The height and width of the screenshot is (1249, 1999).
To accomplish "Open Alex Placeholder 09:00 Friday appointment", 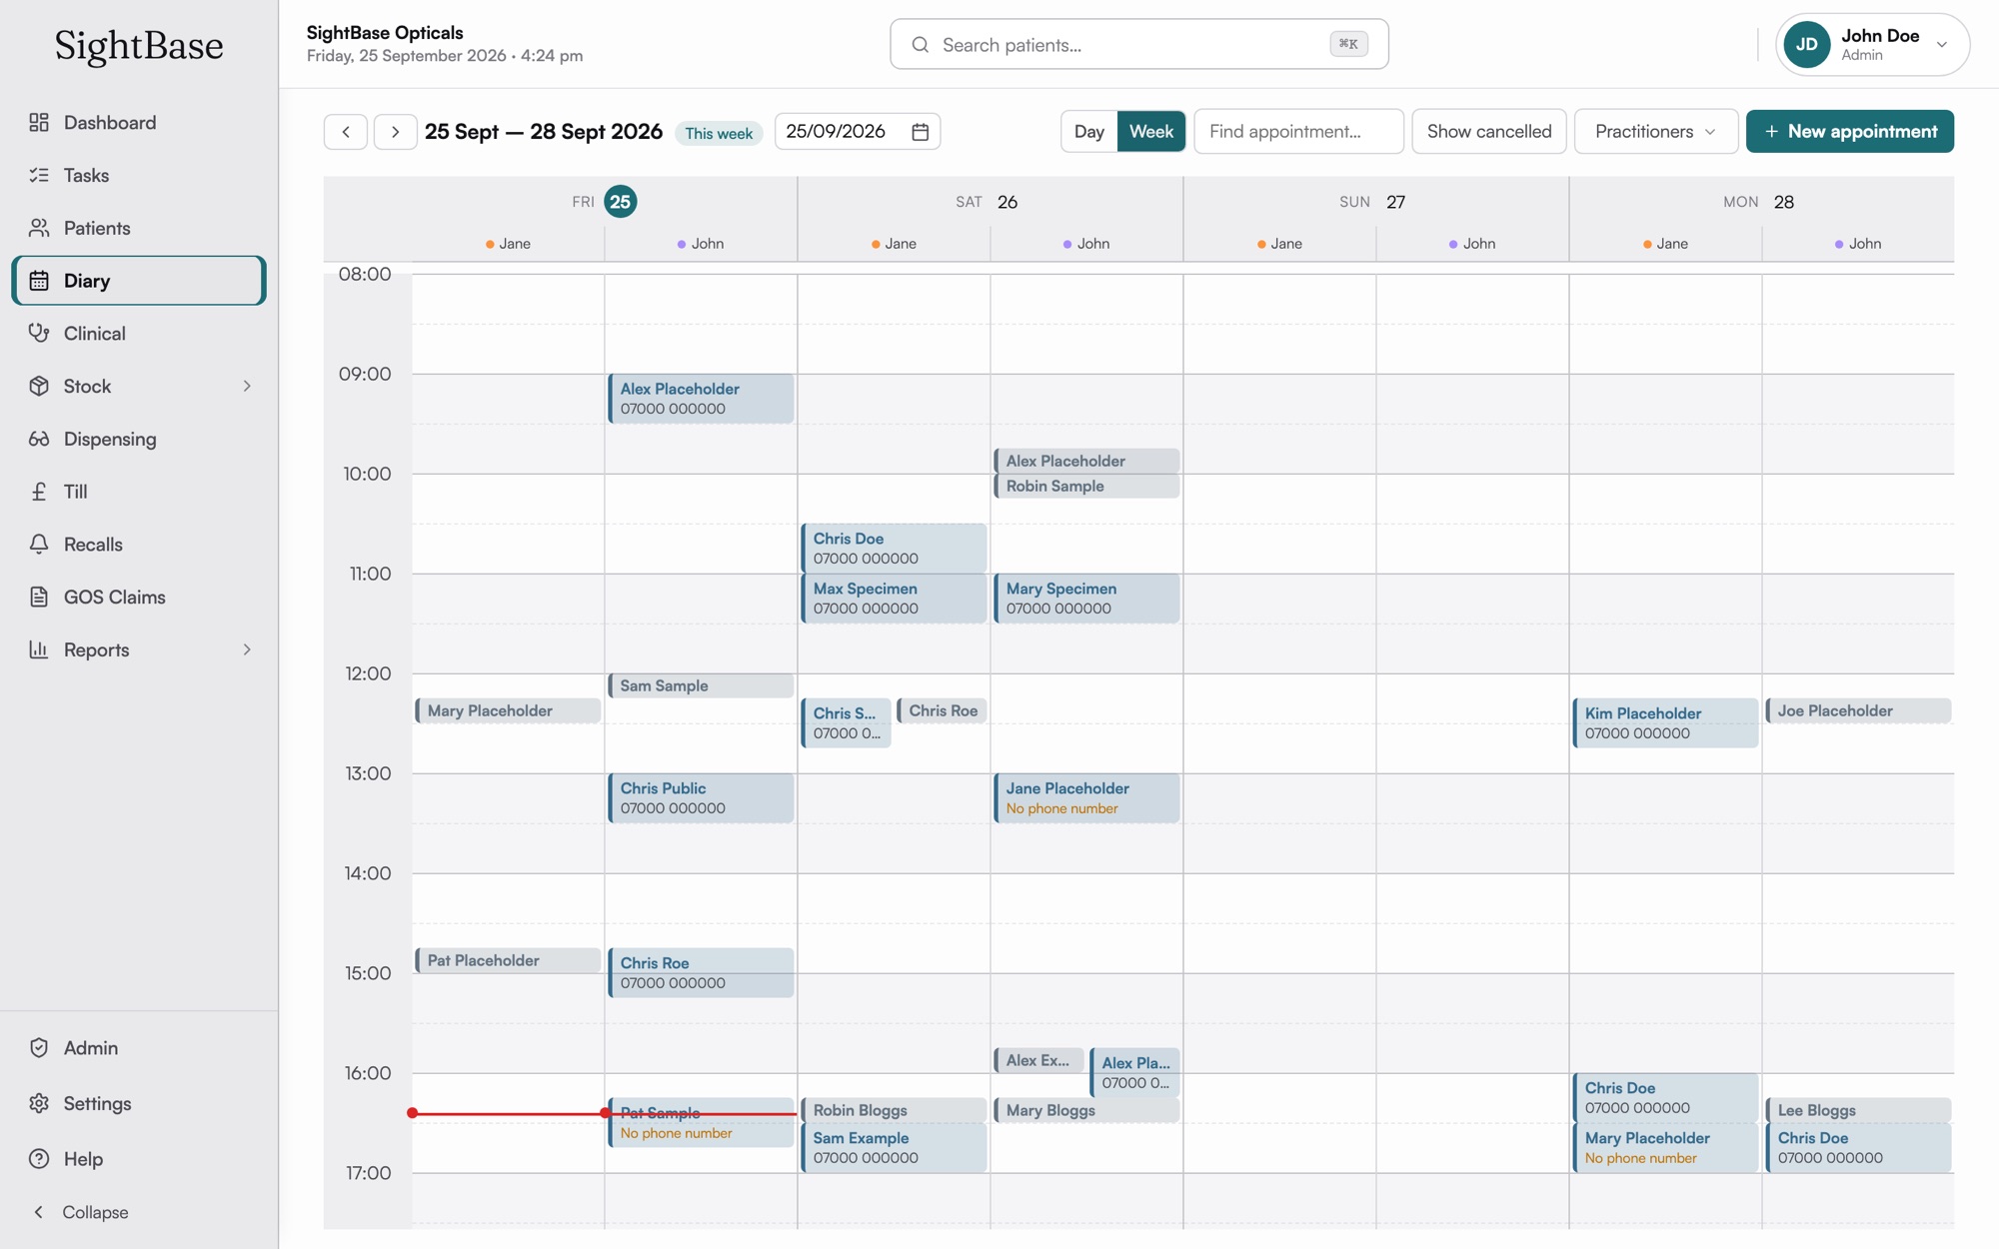I will 701,399.
